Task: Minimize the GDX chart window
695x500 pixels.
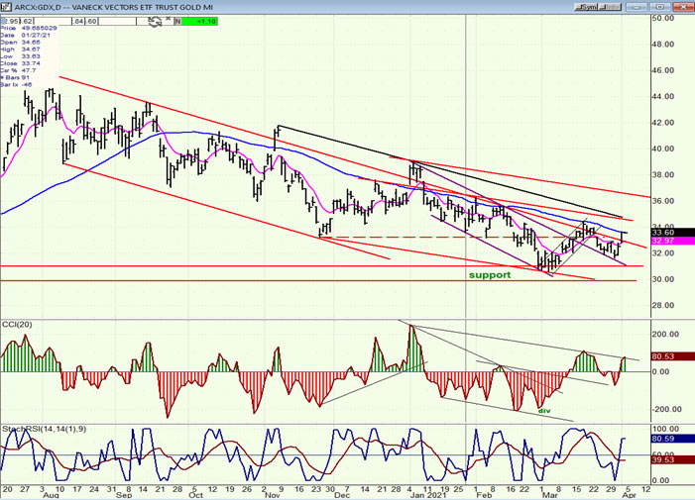Action: coord(637,5)
